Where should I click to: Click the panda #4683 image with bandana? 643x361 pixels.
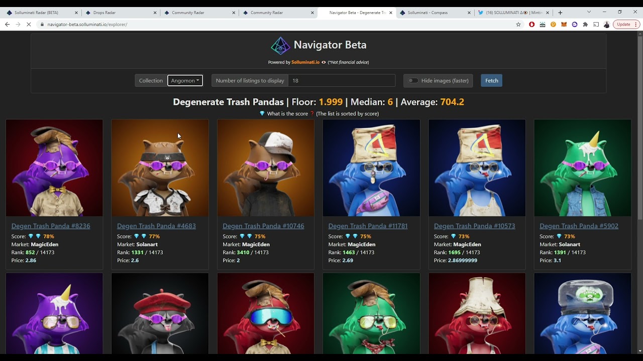tap(160, 168)
